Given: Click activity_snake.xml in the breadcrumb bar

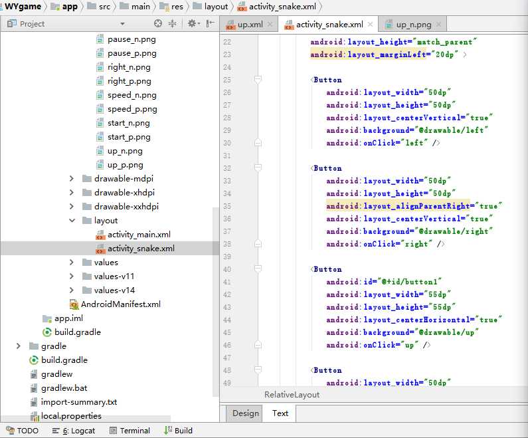Looking at the screenshot, I should 277,7.
